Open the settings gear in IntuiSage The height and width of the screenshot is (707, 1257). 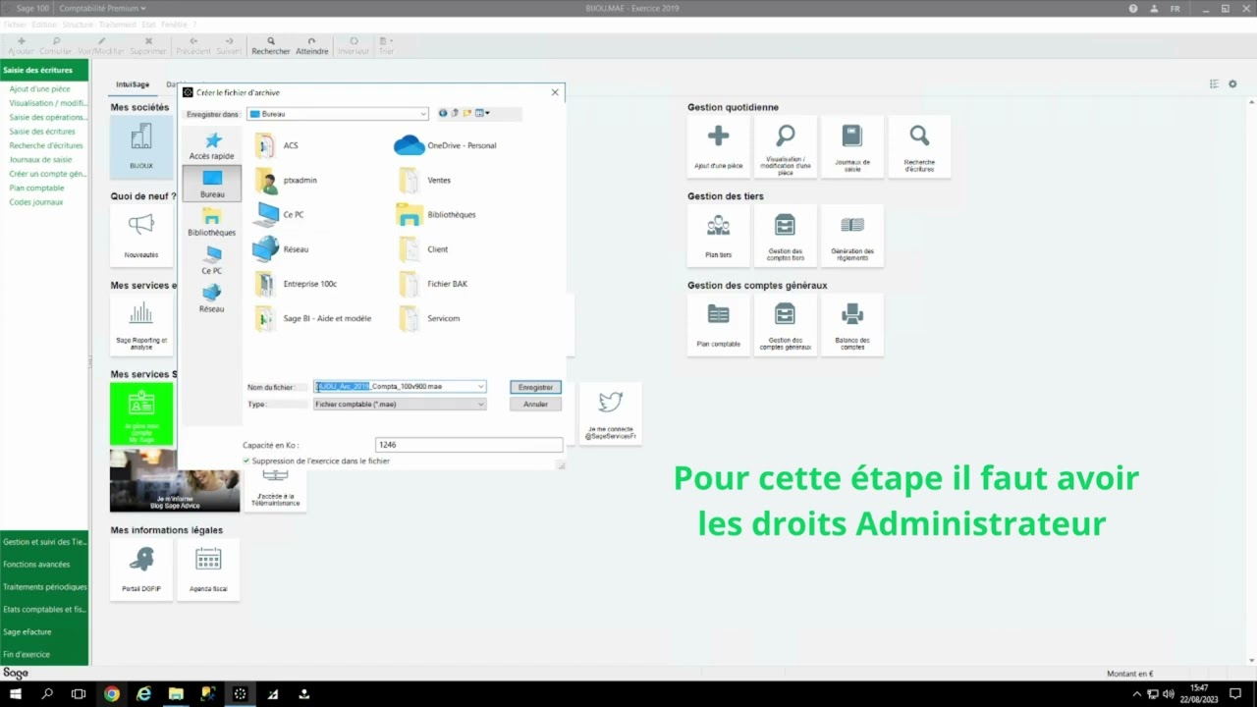tap(1233, 84)
